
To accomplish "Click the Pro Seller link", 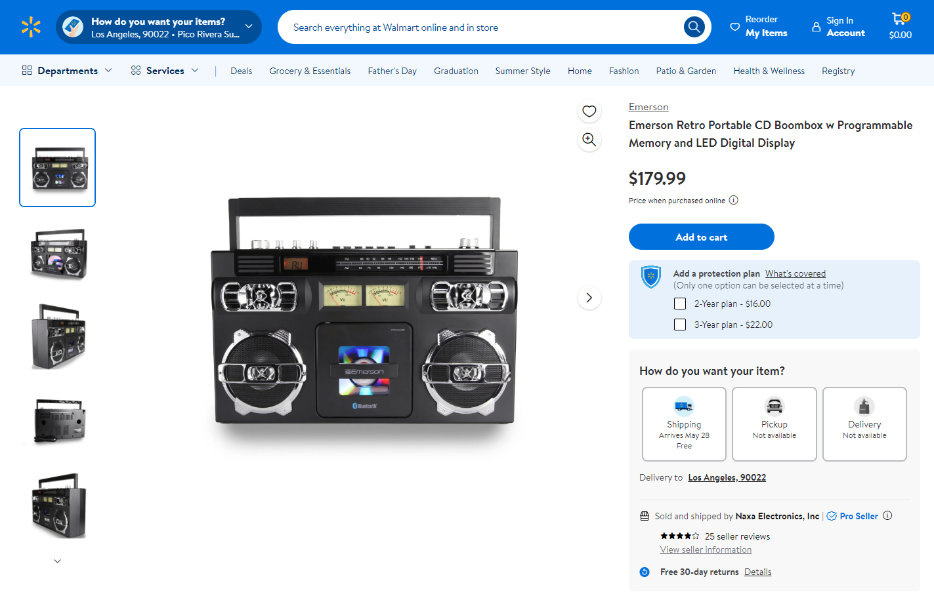I will [859, 516].
